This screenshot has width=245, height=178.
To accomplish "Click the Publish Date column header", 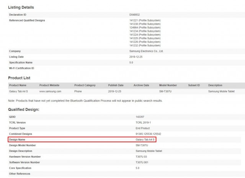I will tap(116, 85).
